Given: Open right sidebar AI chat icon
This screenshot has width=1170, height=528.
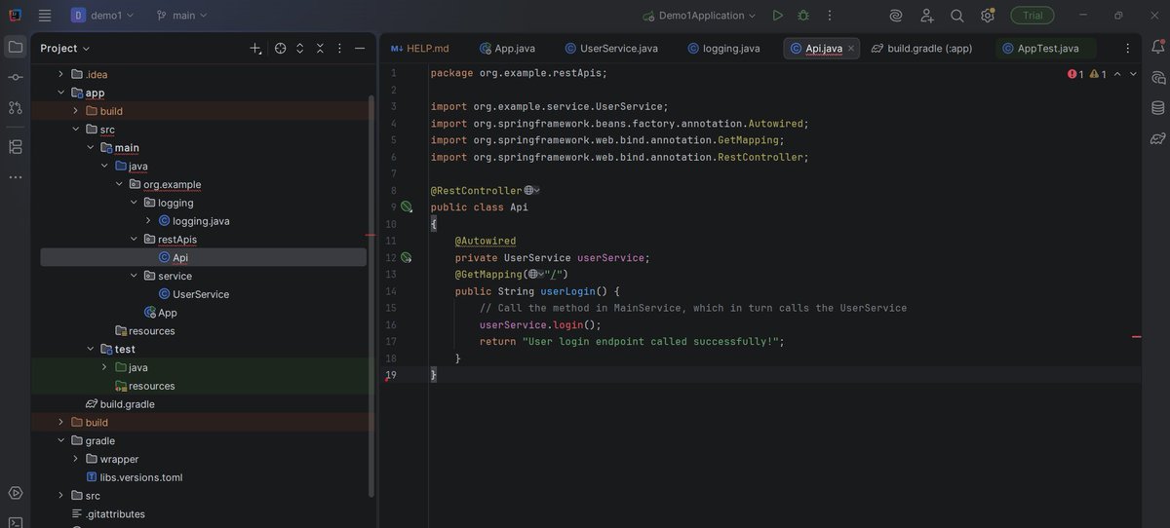Looking at the screenshot, I should (x=1158, y=77).
